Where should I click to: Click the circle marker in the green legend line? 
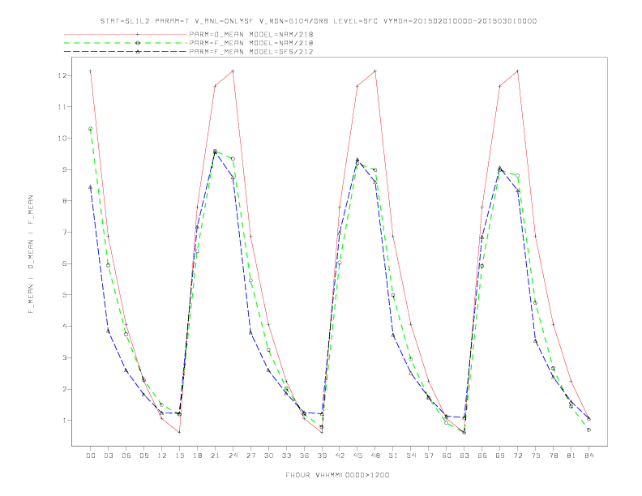pos(138,43)
